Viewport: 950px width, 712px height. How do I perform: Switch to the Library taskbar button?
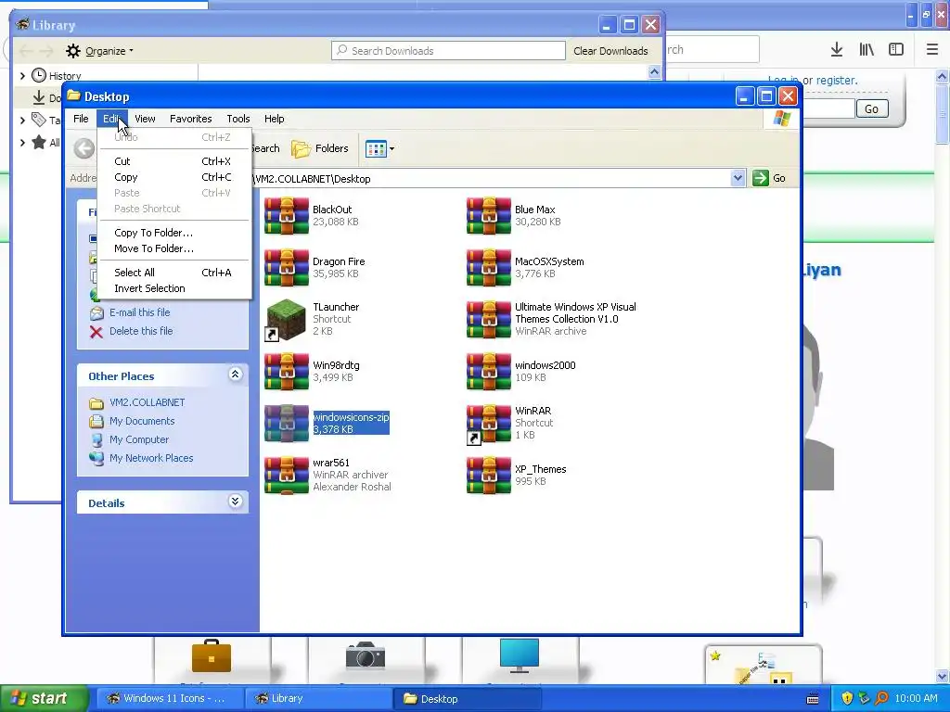tap(318, 699)
